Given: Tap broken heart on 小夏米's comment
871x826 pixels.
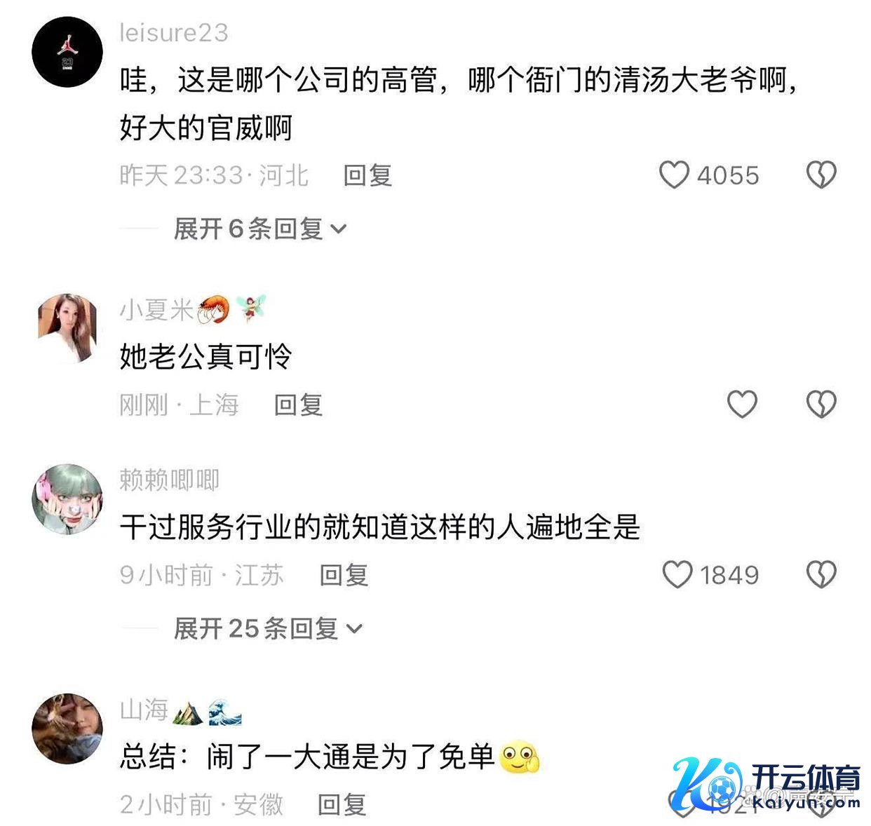Looking at the screenshot, I should tap(821, 405).
